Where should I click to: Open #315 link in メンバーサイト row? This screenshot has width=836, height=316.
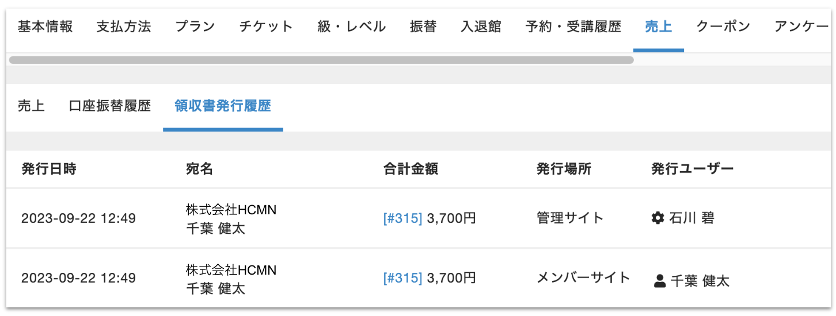(402, 279)
